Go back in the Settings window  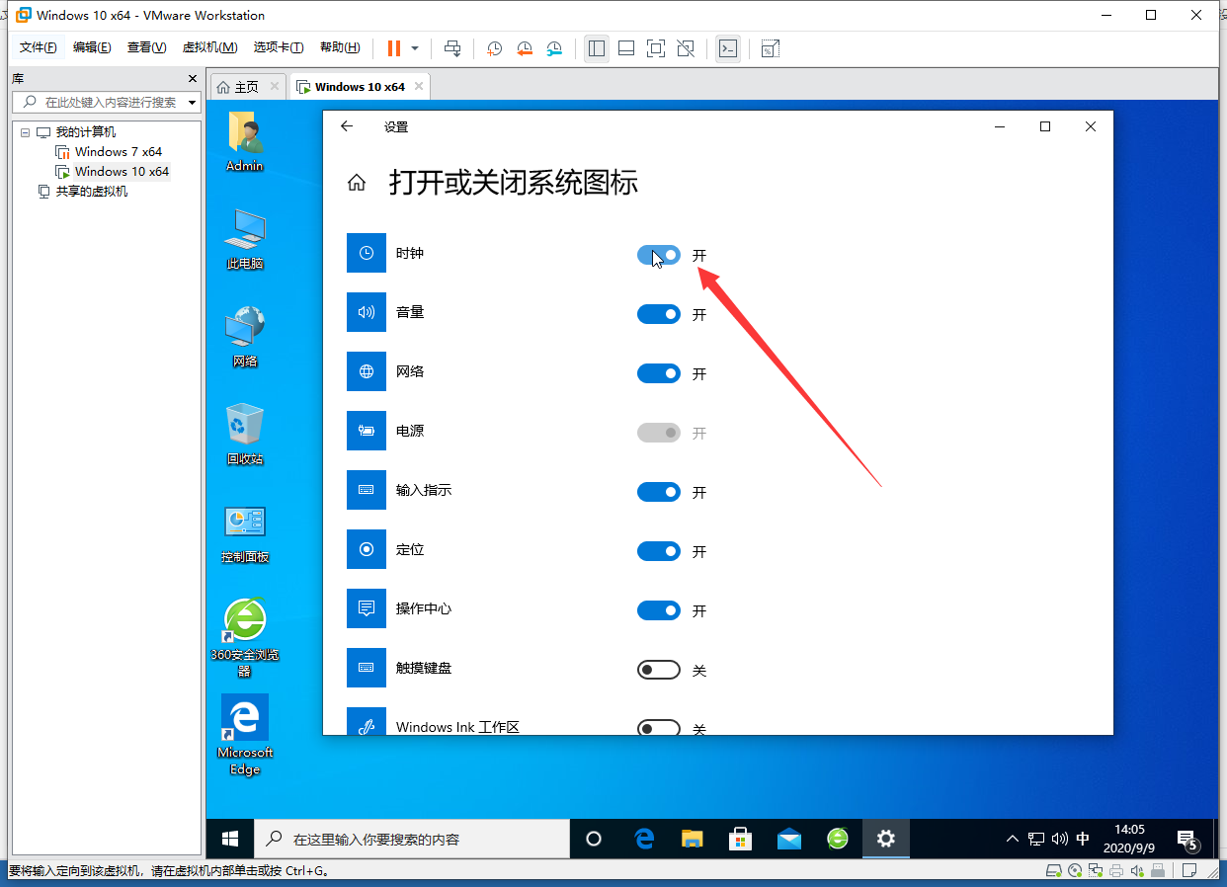(x=346, y=126)
